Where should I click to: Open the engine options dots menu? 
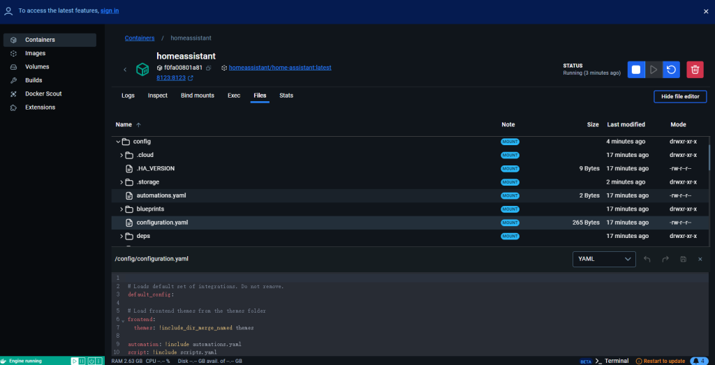click(98, 361)
